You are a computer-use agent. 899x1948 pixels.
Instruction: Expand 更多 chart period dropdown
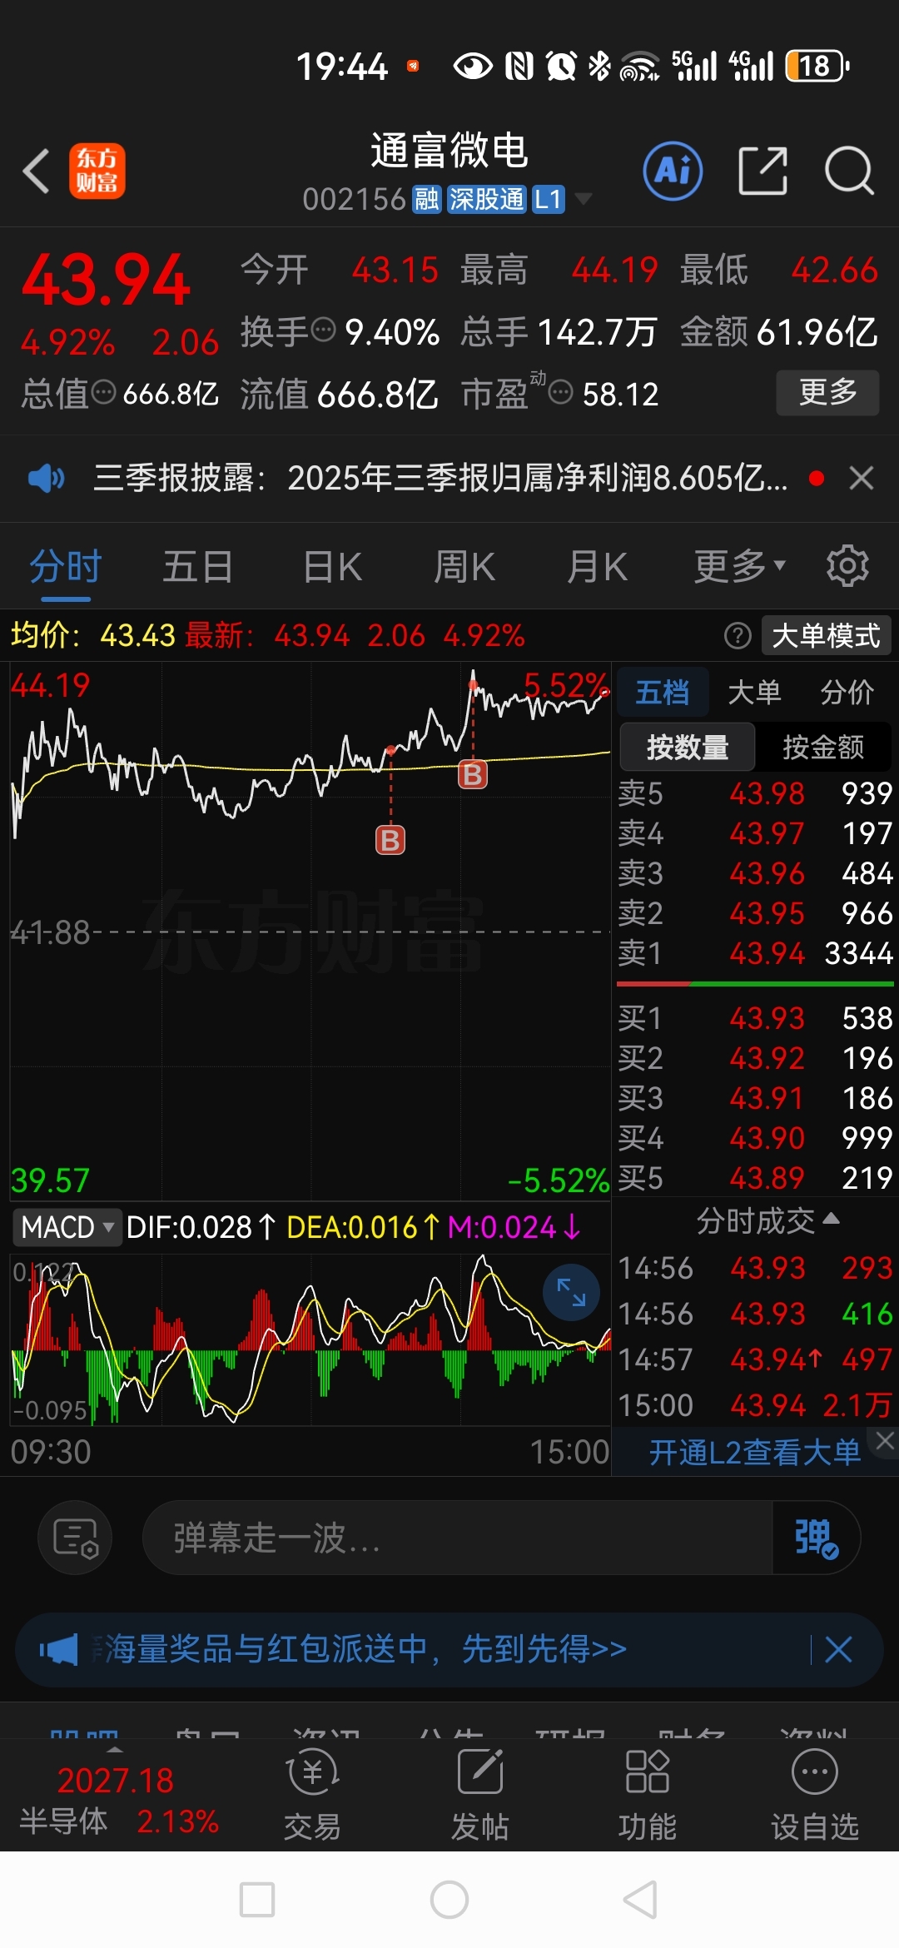click(x=741, y=566)
